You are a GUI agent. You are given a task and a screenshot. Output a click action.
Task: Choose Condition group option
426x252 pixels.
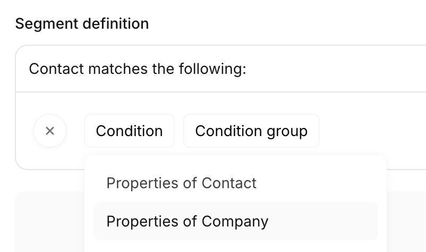pyautogui.click(x=251, y=131)
